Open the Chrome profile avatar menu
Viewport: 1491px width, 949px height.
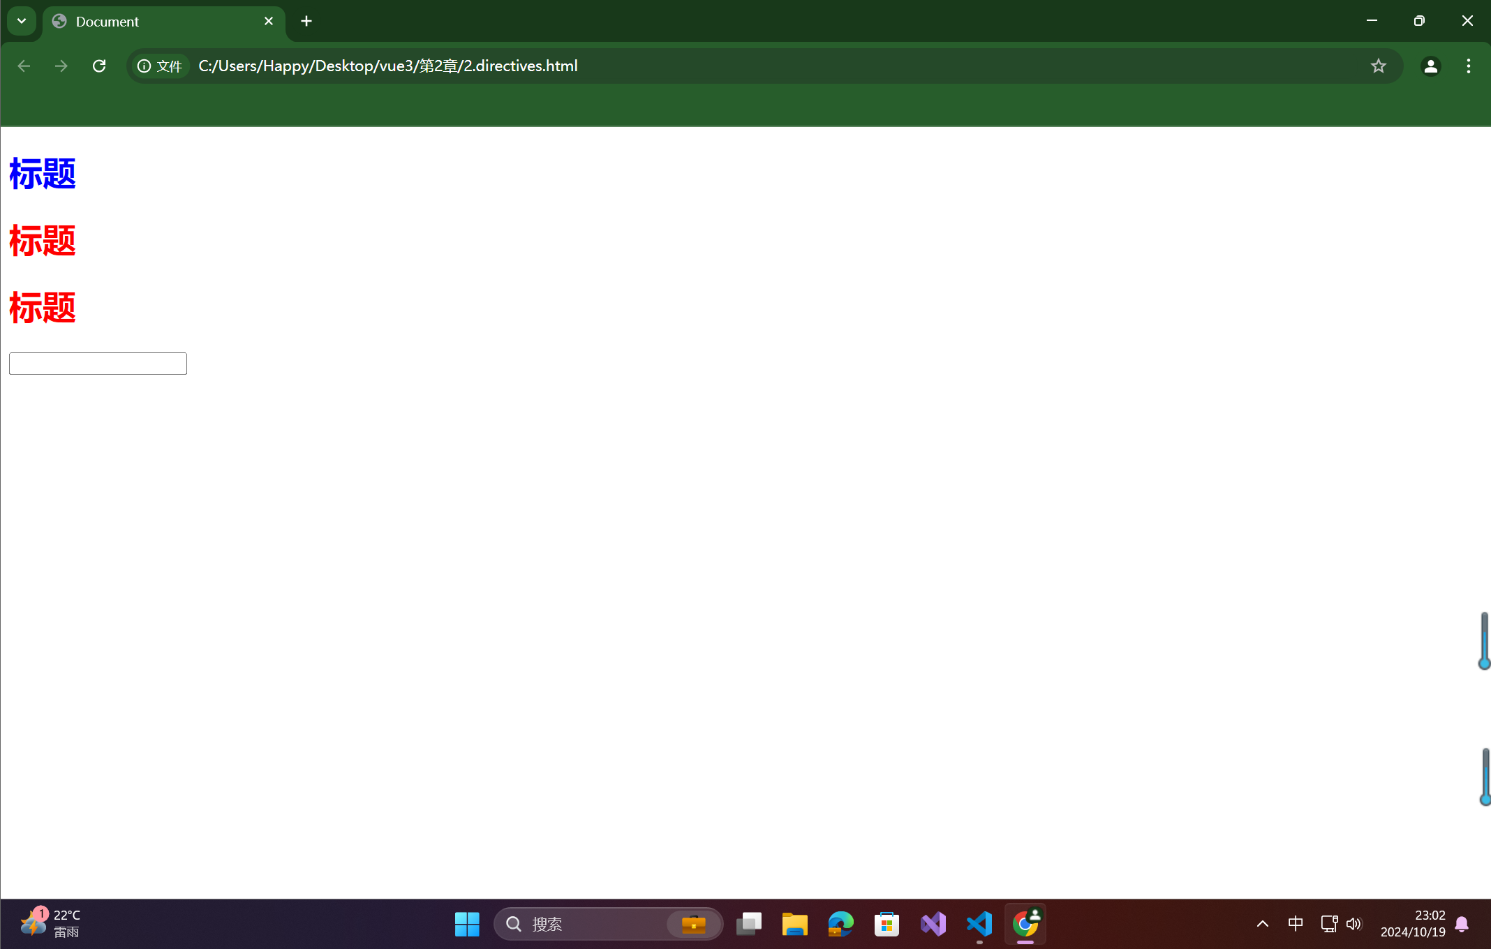pyautogui.click(x=1430, y=66)
